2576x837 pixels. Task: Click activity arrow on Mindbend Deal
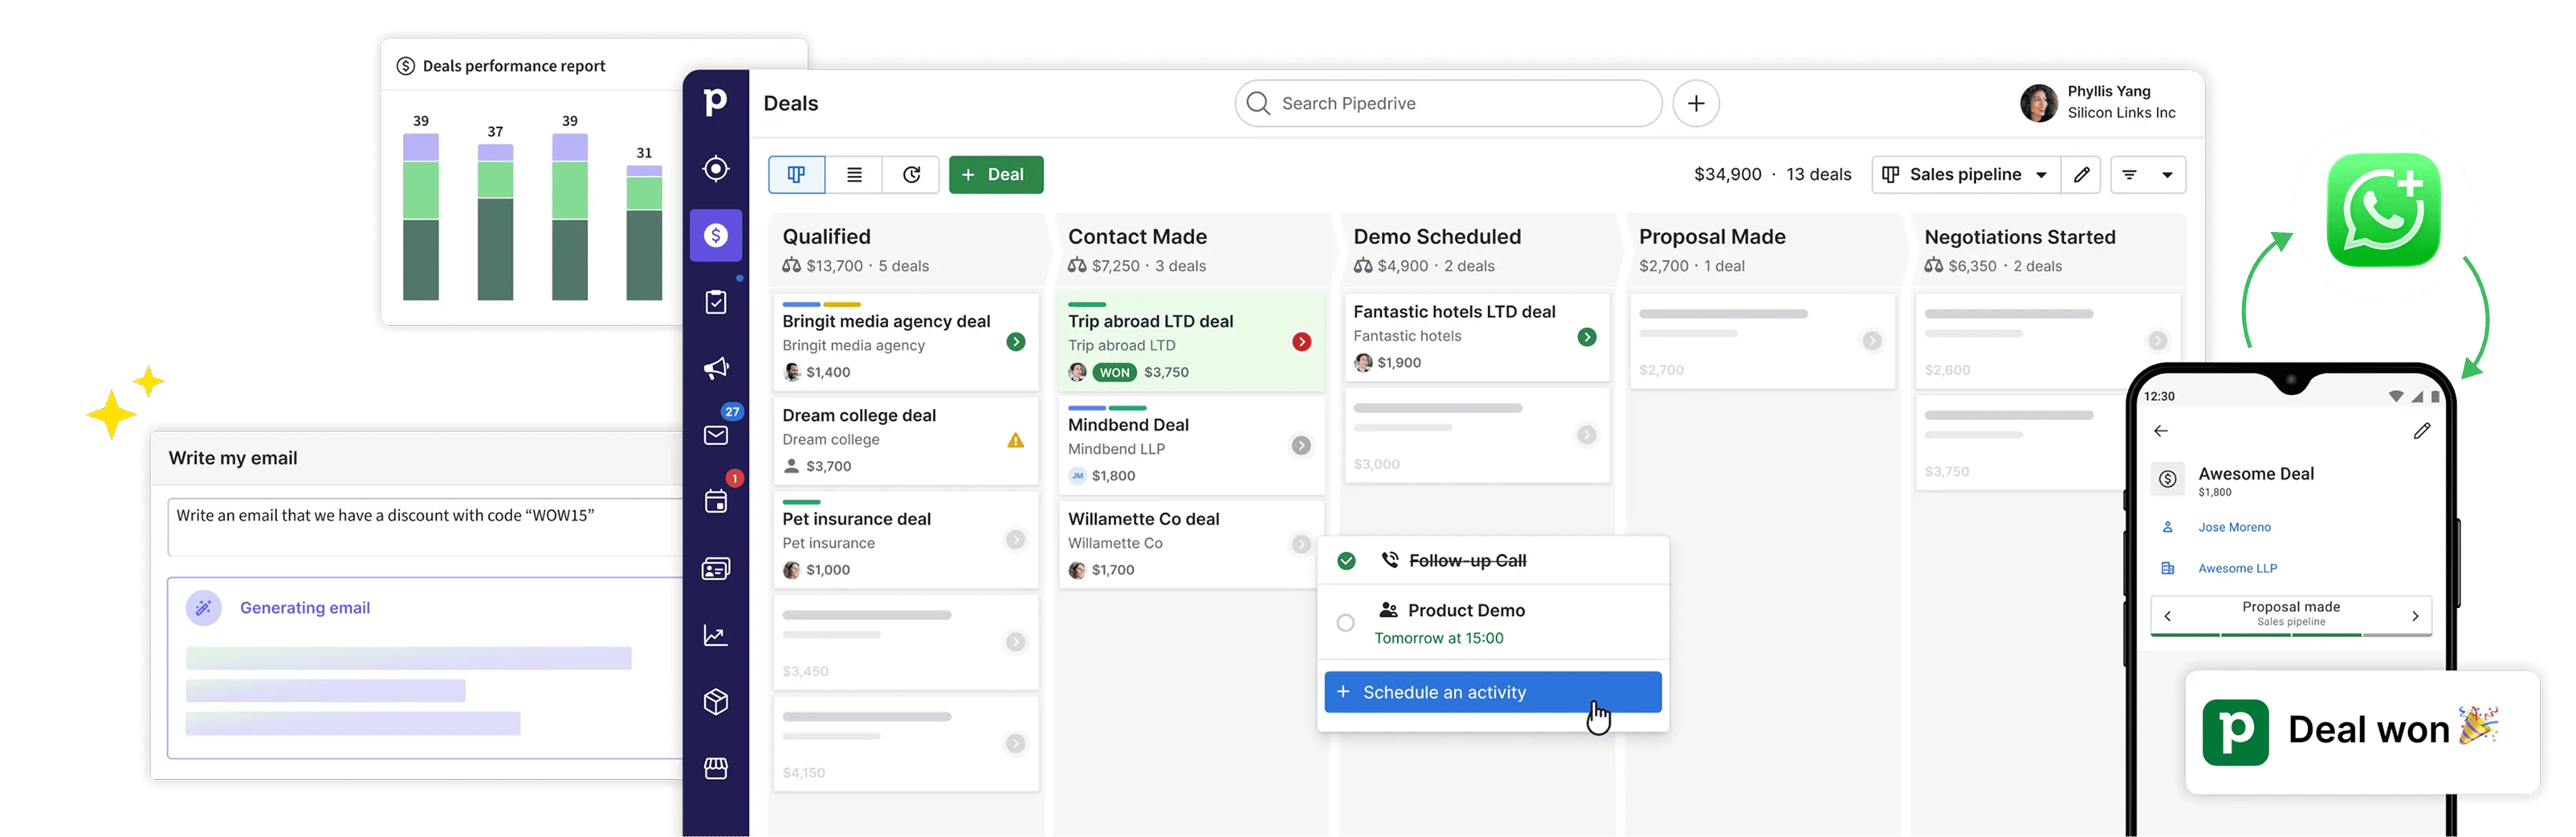1301,445
